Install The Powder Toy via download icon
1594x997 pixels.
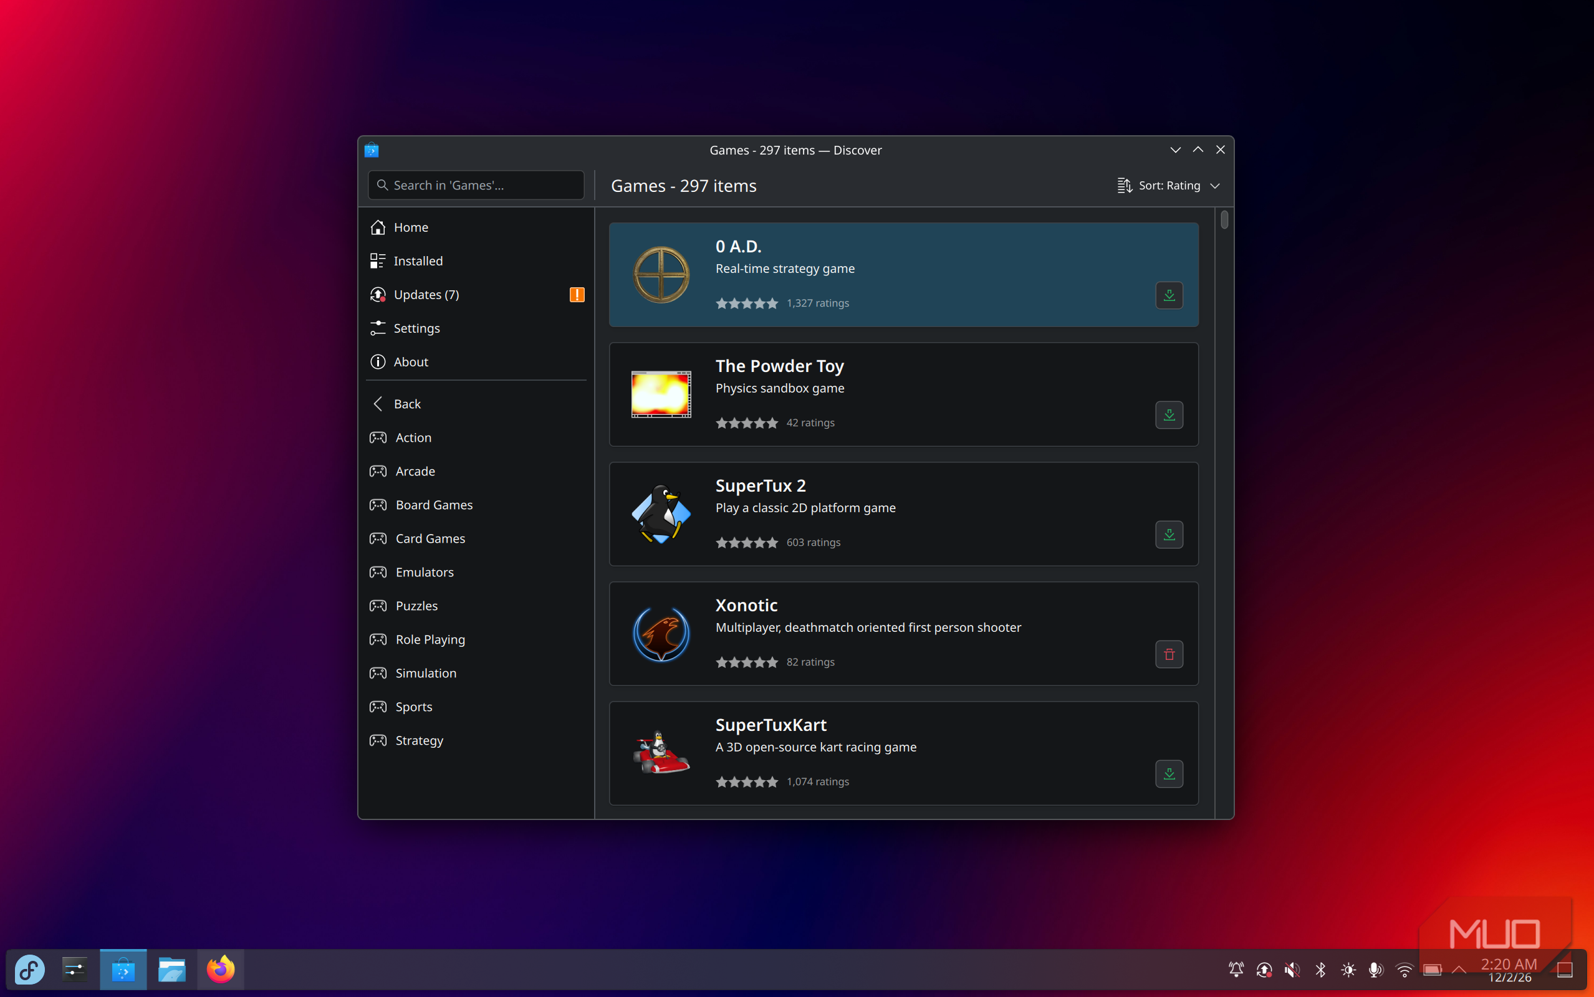point(1169,415)
